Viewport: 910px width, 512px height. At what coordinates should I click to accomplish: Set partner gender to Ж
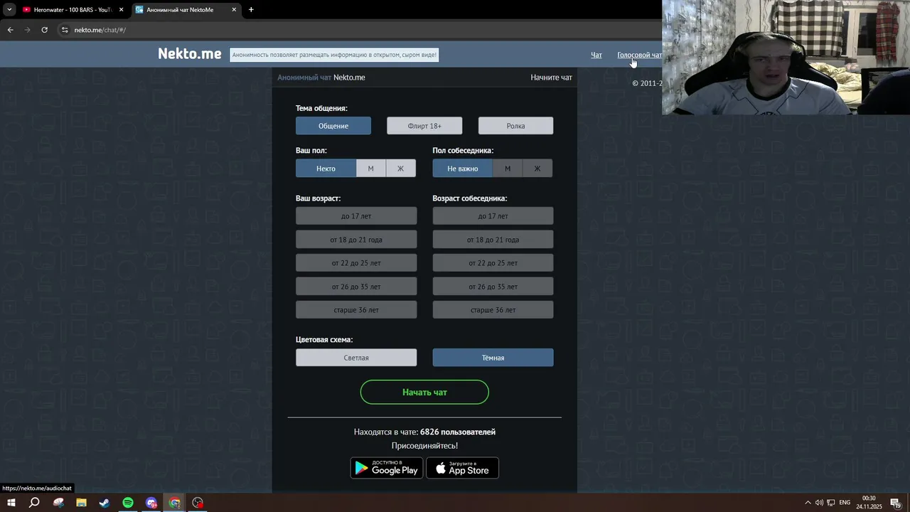537,169
